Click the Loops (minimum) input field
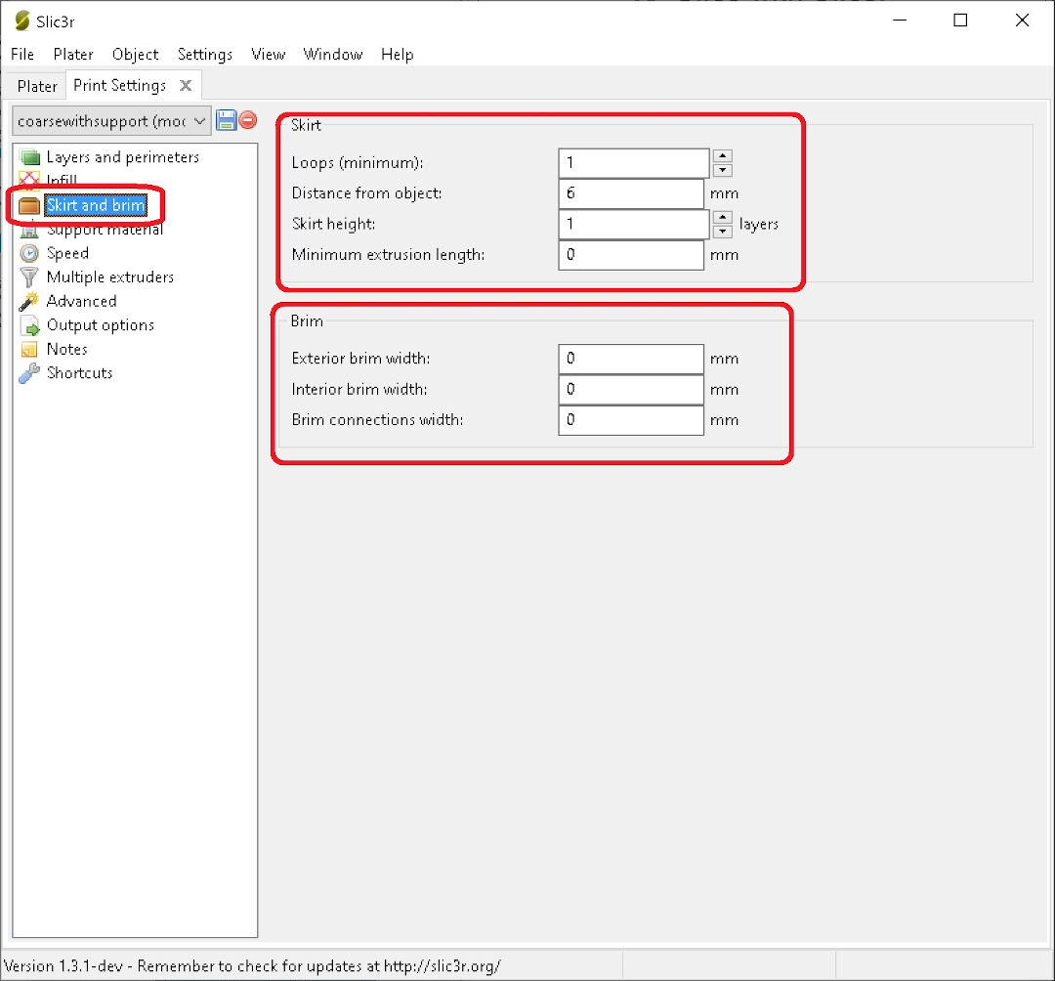Screen dimensions: 1055x981 pyautogui.click(x=634, y=163)
